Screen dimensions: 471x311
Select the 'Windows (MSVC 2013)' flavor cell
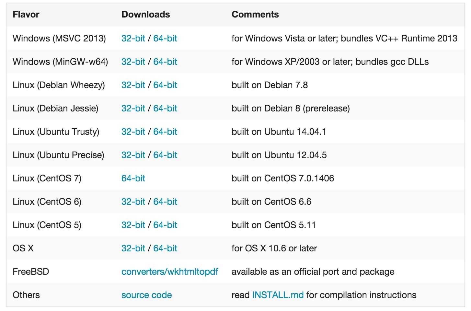[59, 38]
